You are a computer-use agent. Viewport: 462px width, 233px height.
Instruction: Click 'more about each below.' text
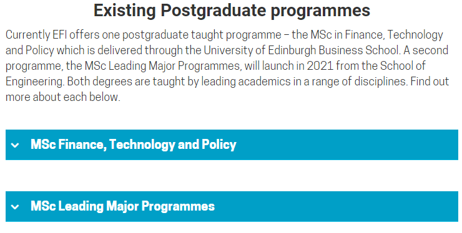point(63,97)
